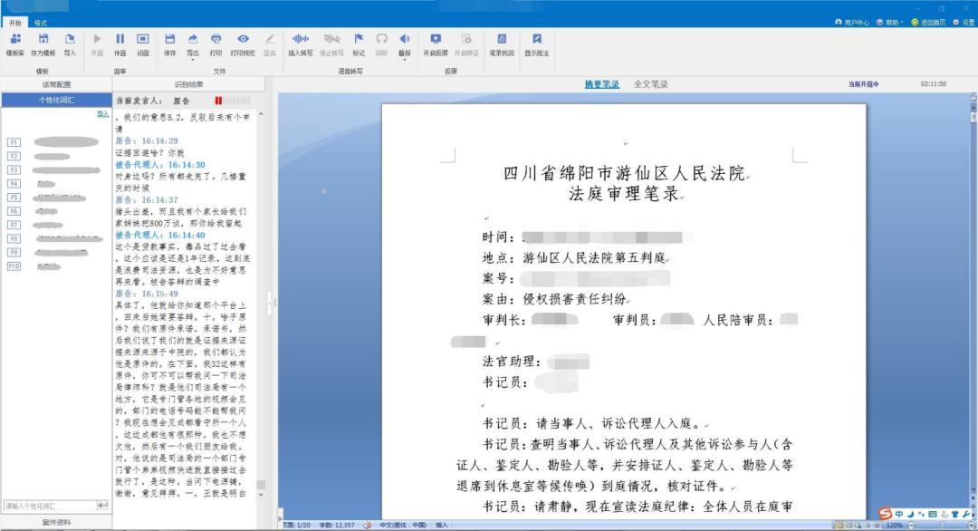Image resolution: width=978 pixels, height=531 pixels.
Task: Open the 帮助 help menu
Action: 889,23
